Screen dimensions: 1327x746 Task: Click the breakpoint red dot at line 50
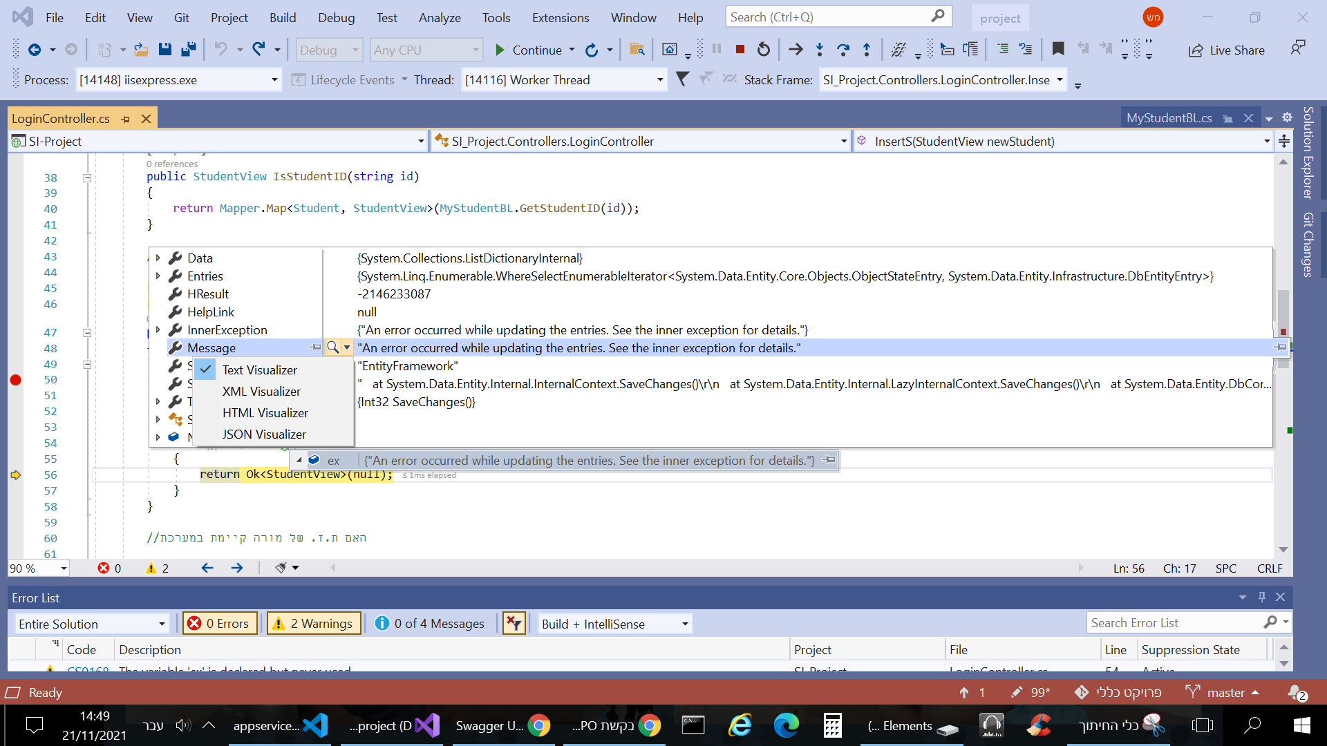15,380
